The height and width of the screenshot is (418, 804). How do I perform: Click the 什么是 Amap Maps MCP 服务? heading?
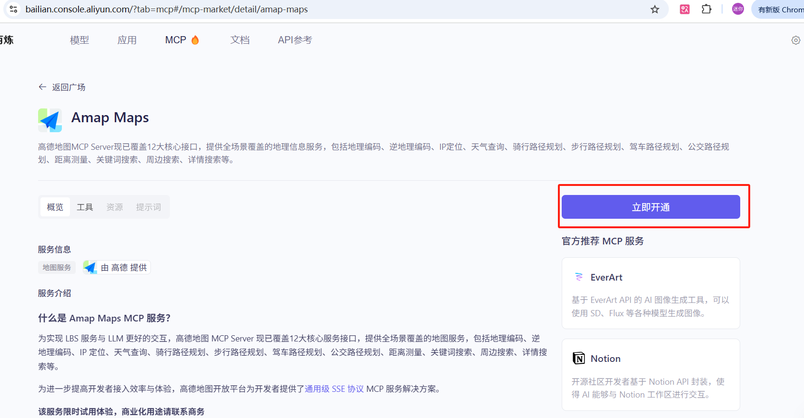pos(104,318)
